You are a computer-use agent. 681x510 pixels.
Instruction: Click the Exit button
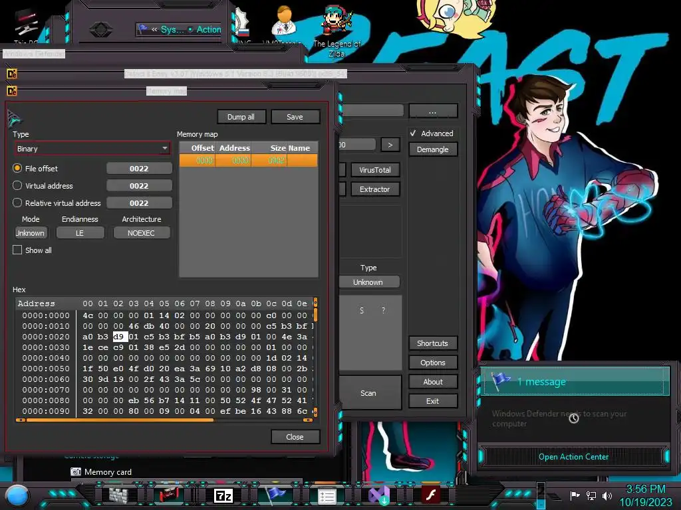[433, 401]
